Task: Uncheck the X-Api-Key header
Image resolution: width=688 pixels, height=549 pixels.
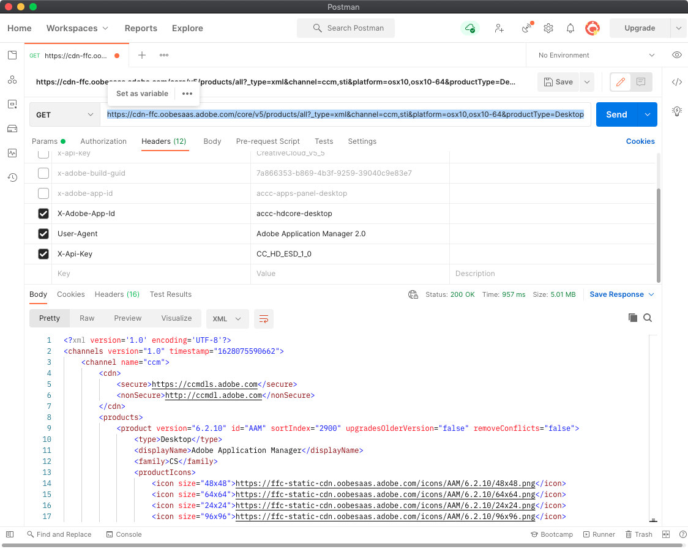Action: click(43, 253)
